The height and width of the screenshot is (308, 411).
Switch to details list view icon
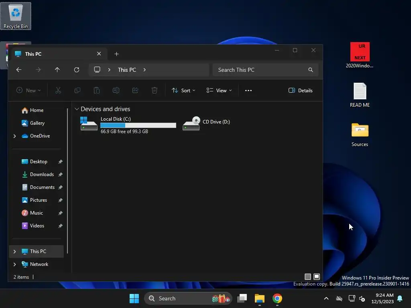[x=308, y=277]
